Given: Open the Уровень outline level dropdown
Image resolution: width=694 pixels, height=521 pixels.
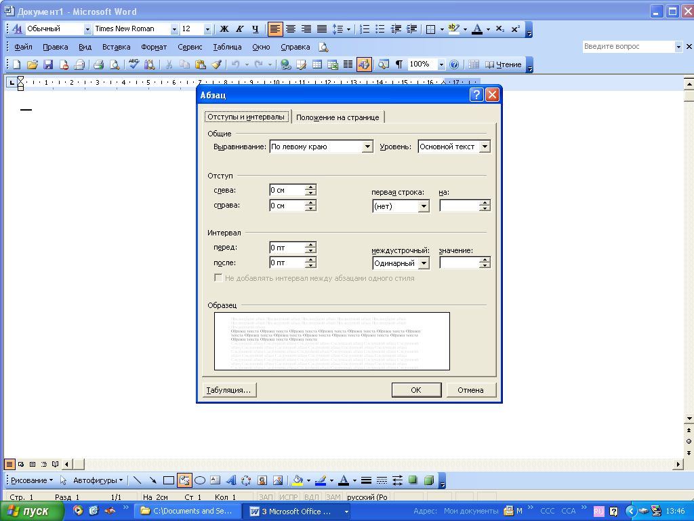Looking at the screenshot, I should point(485,147).
